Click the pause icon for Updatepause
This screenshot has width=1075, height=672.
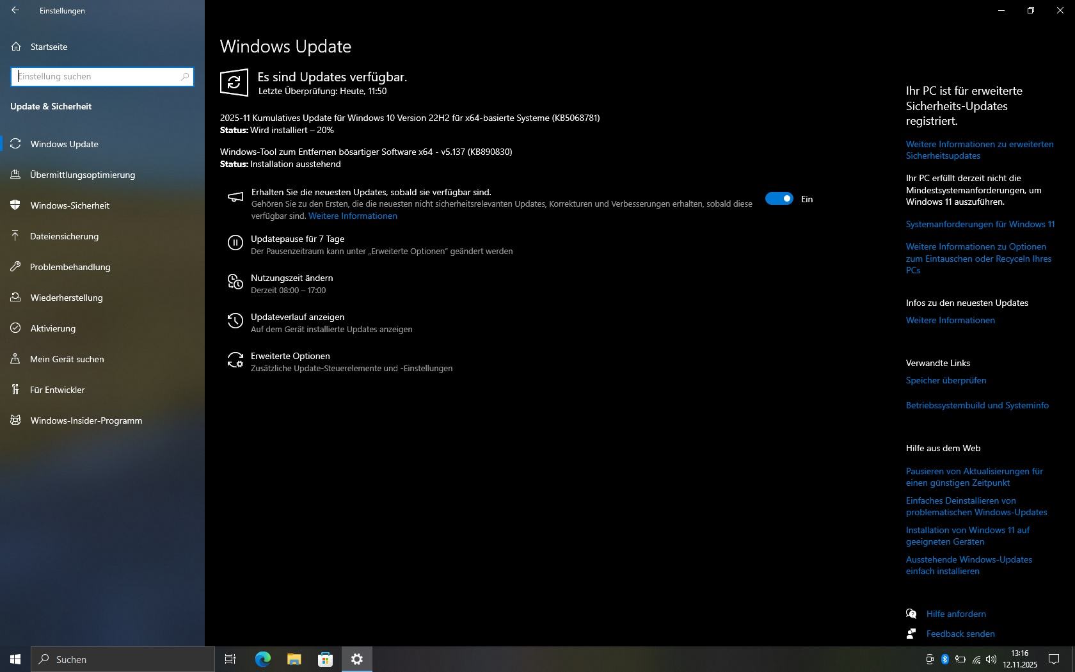(235, 243)
